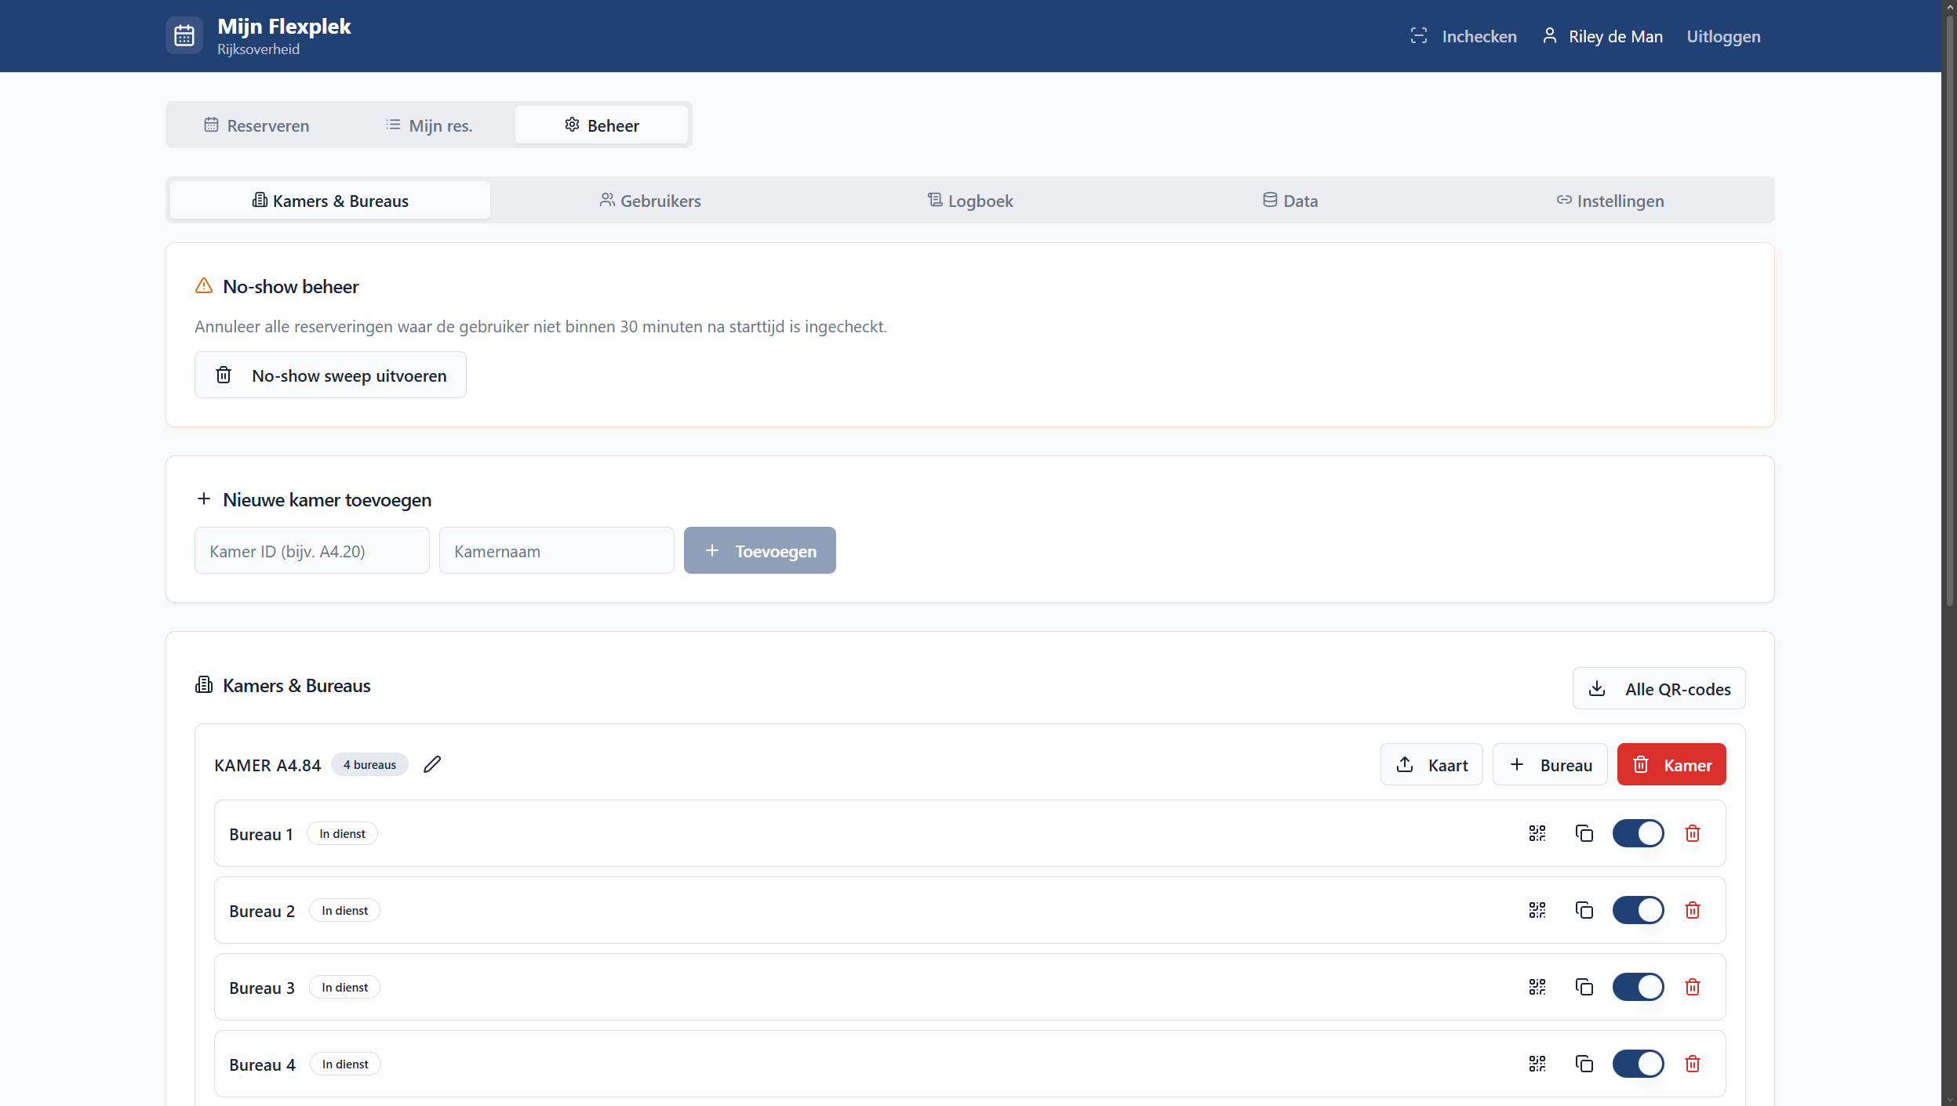Open QR code for Bureau 4
This screenshot has width=1957, height=1106.
(1537, 1064)
